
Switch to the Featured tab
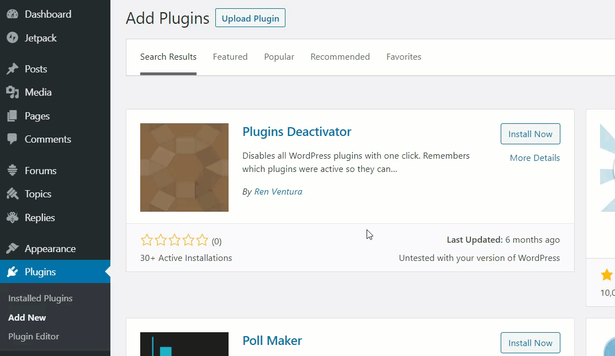tap(230, 56)
